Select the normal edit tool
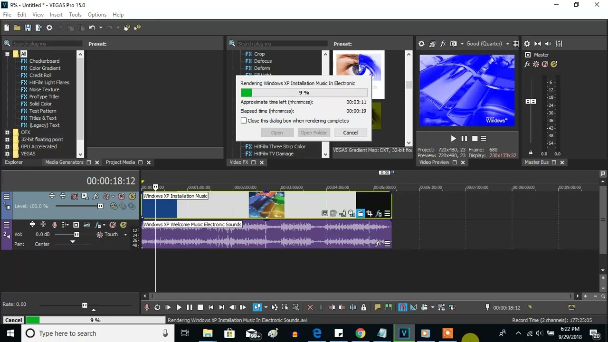Image resolution: width=608 pixels, height=342 pixels. point(257,307)
